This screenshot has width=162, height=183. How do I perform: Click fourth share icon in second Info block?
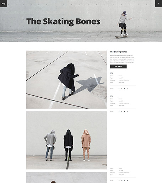128,111
